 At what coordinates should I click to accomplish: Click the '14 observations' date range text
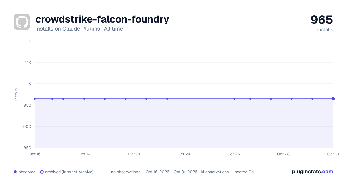pos(201,172)
